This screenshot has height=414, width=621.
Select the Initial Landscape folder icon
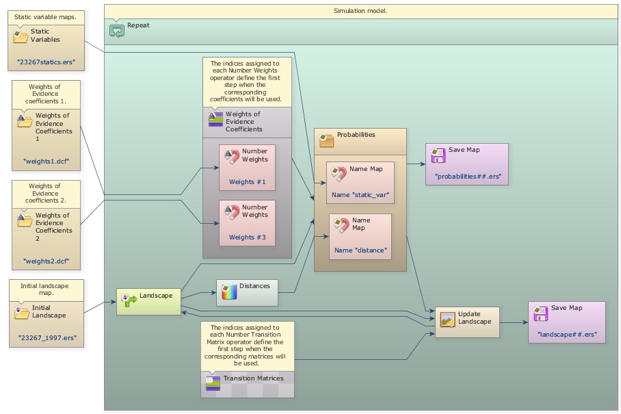[22, 313]
